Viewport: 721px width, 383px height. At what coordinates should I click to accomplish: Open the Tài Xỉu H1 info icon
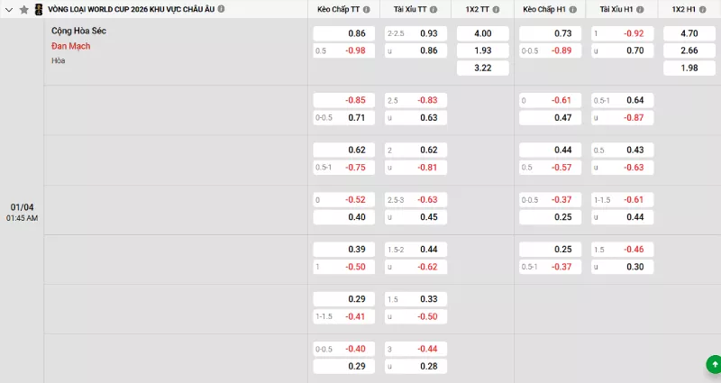click(640, 9)
